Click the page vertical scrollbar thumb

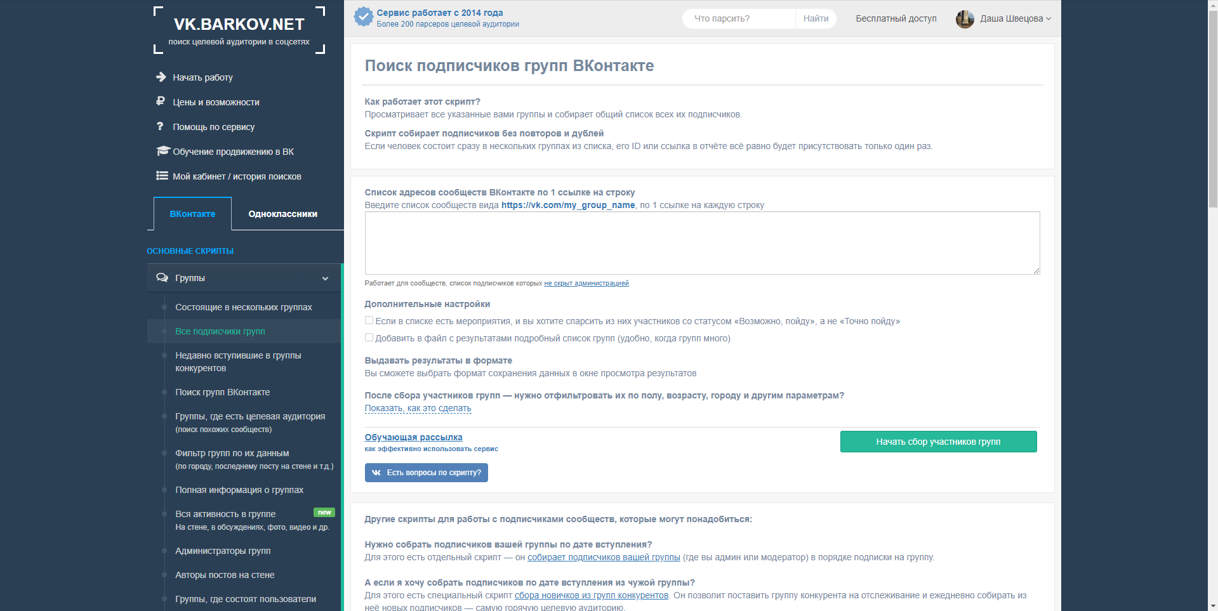pos(1213,108)
